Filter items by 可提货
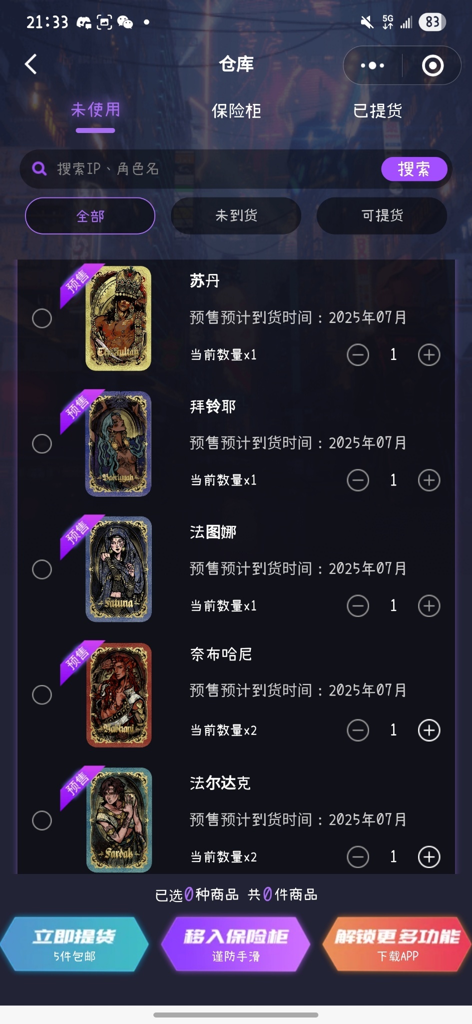 pos(382,215)
